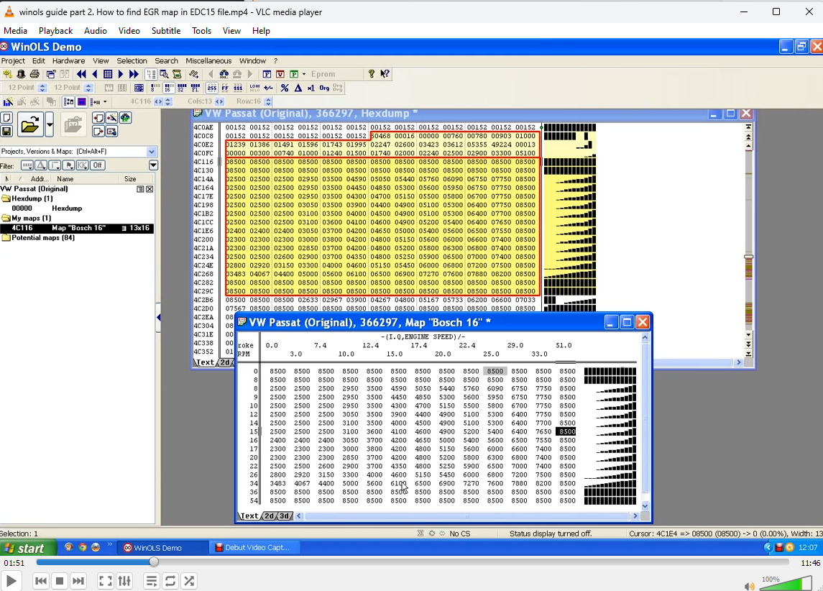Click the red V version icon
Viewport: 823px width, 591px height.
click(x=280, y=74)
